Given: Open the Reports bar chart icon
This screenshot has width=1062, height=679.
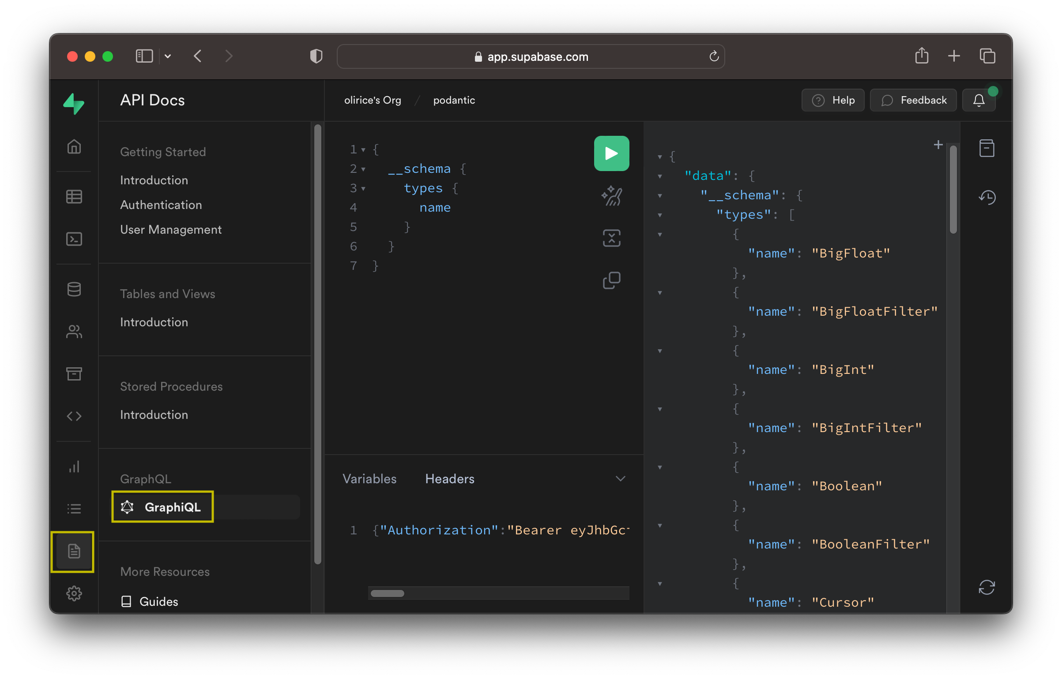Looking at the screenshot, I should click(74, 466).
